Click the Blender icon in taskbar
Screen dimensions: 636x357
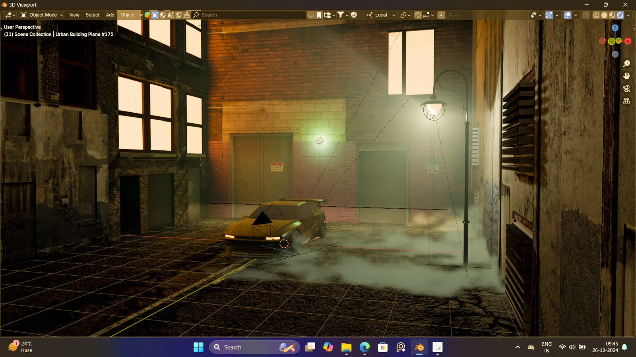click(x=419, y=347)
